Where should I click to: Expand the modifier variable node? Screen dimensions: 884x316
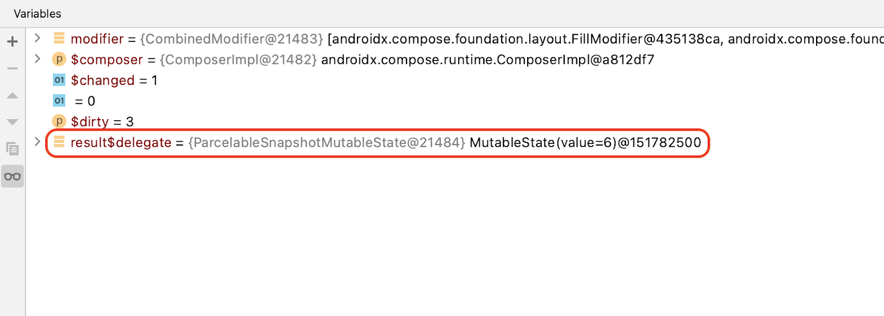[x=38, y=38]
